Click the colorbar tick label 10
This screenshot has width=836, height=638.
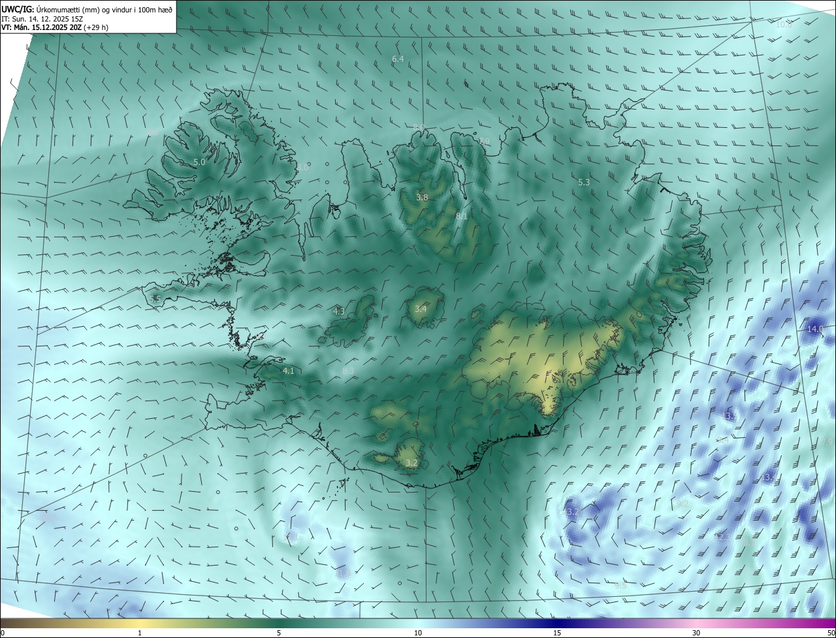pyautogui.click(x=418, y=633)
